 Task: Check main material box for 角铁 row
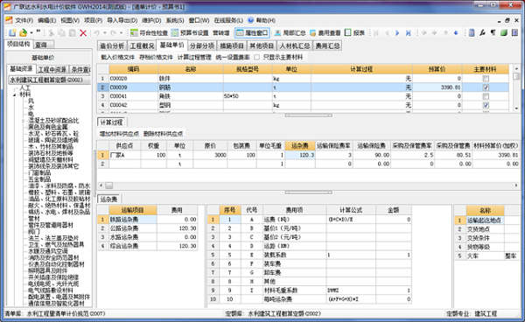point(486,96)
